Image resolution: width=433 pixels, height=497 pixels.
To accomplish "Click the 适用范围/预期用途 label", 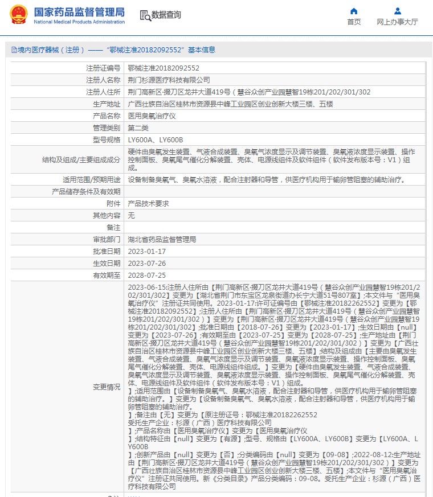I will 91,180.
